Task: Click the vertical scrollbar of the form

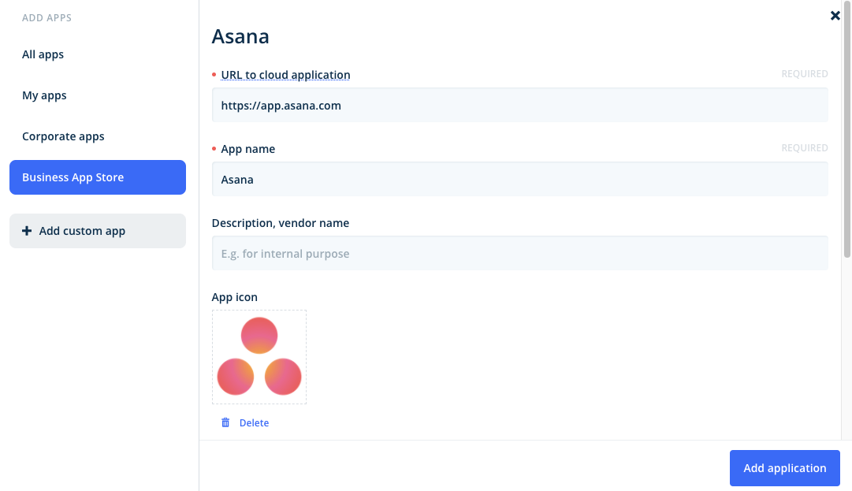Action: click(846, 130)
